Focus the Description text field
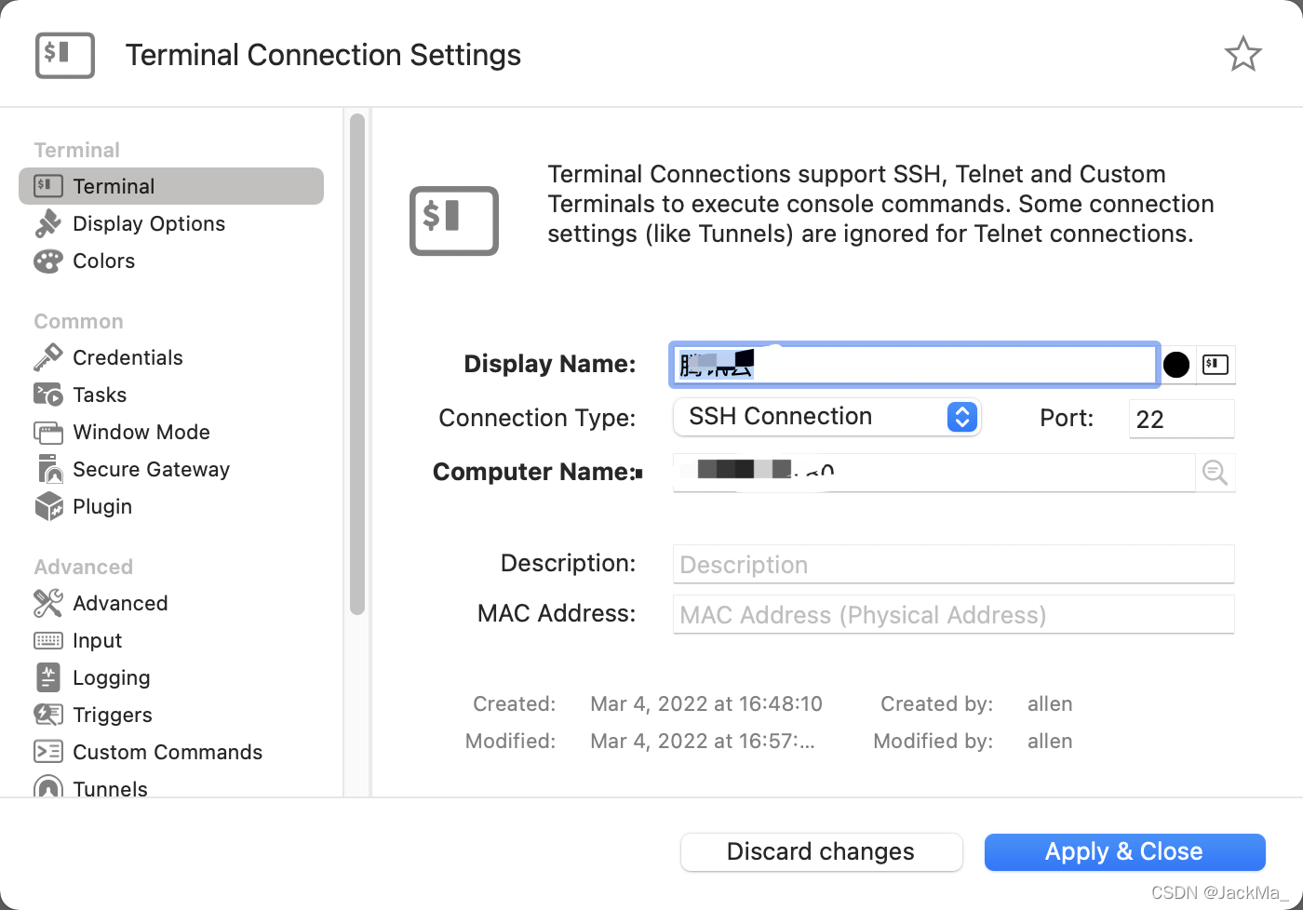 coord(953,565)
